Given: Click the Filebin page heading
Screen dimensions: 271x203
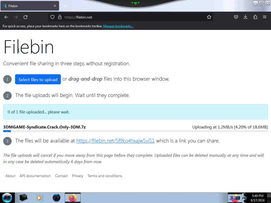Looking at the screenshot, I should [x=29, y=47].
